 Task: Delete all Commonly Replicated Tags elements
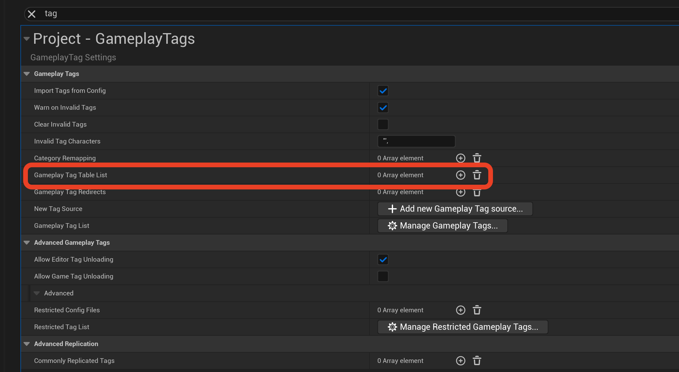477,361
